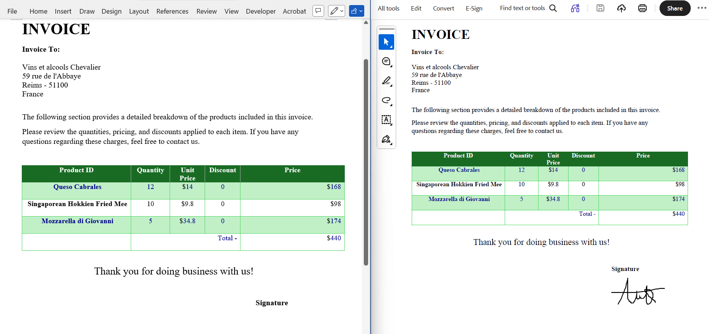Choose the comment tool in Acrobat sidebar
The width and height of the screenshot is (709, 334).
[x=386, y=61]
